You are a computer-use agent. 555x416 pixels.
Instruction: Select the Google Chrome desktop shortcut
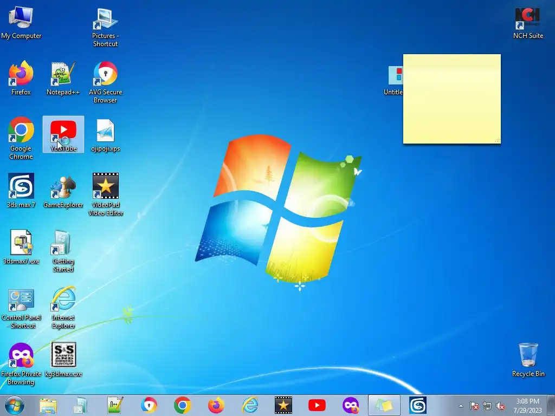coord(21,138)
